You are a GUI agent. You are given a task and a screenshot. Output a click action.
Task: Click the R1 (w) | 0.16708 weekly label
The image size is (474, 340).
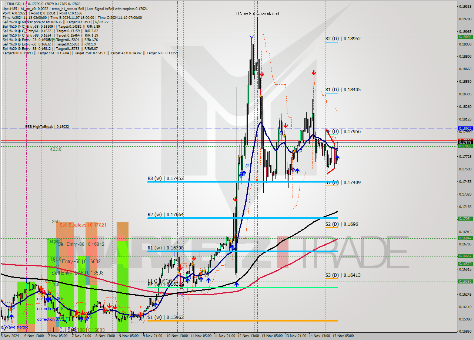(x=166, y=248)
